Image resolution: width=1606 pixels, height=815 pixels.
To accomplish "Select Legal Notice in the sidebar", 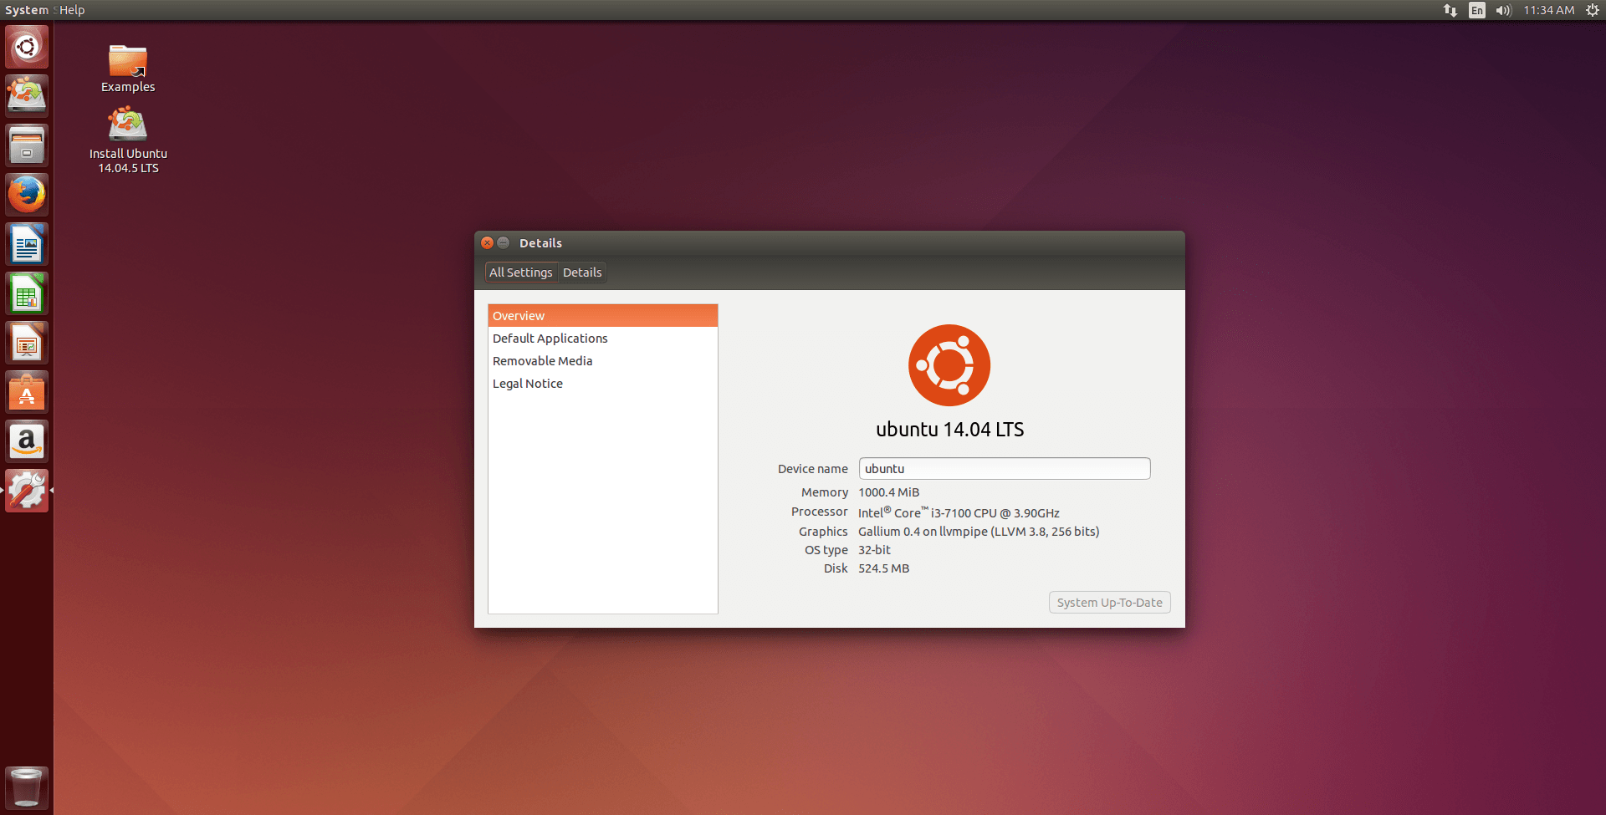I will [603, 384].
